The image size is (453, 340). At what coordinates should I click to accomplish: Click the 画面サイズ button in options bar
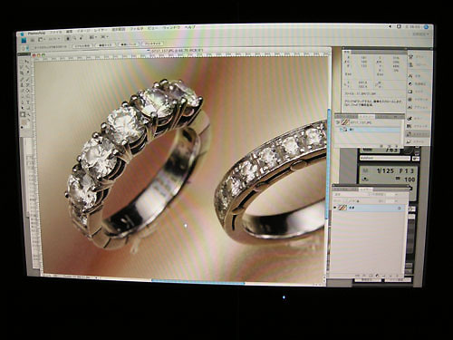click(x=105, y=45)
